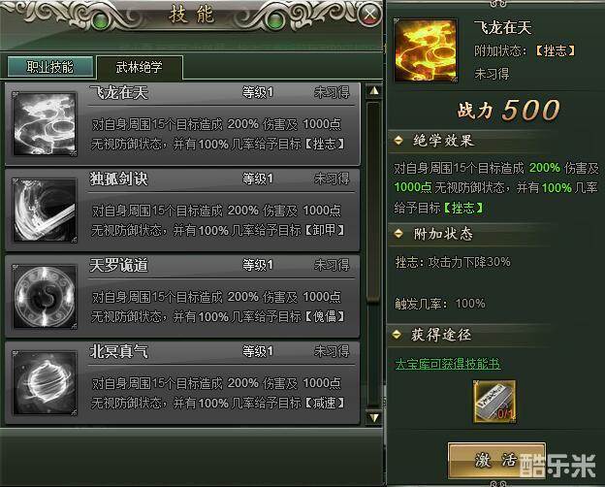Click the diamond marker beside 绝学效果
Image resolution: width=605 pixels, height=487 pixels.
[398, 140]
